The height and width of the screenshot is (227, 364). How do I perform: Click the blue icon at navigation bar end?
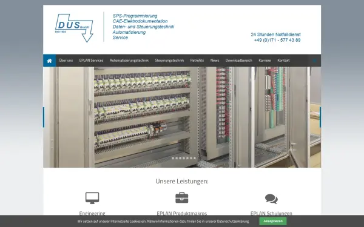coord(315,61)
